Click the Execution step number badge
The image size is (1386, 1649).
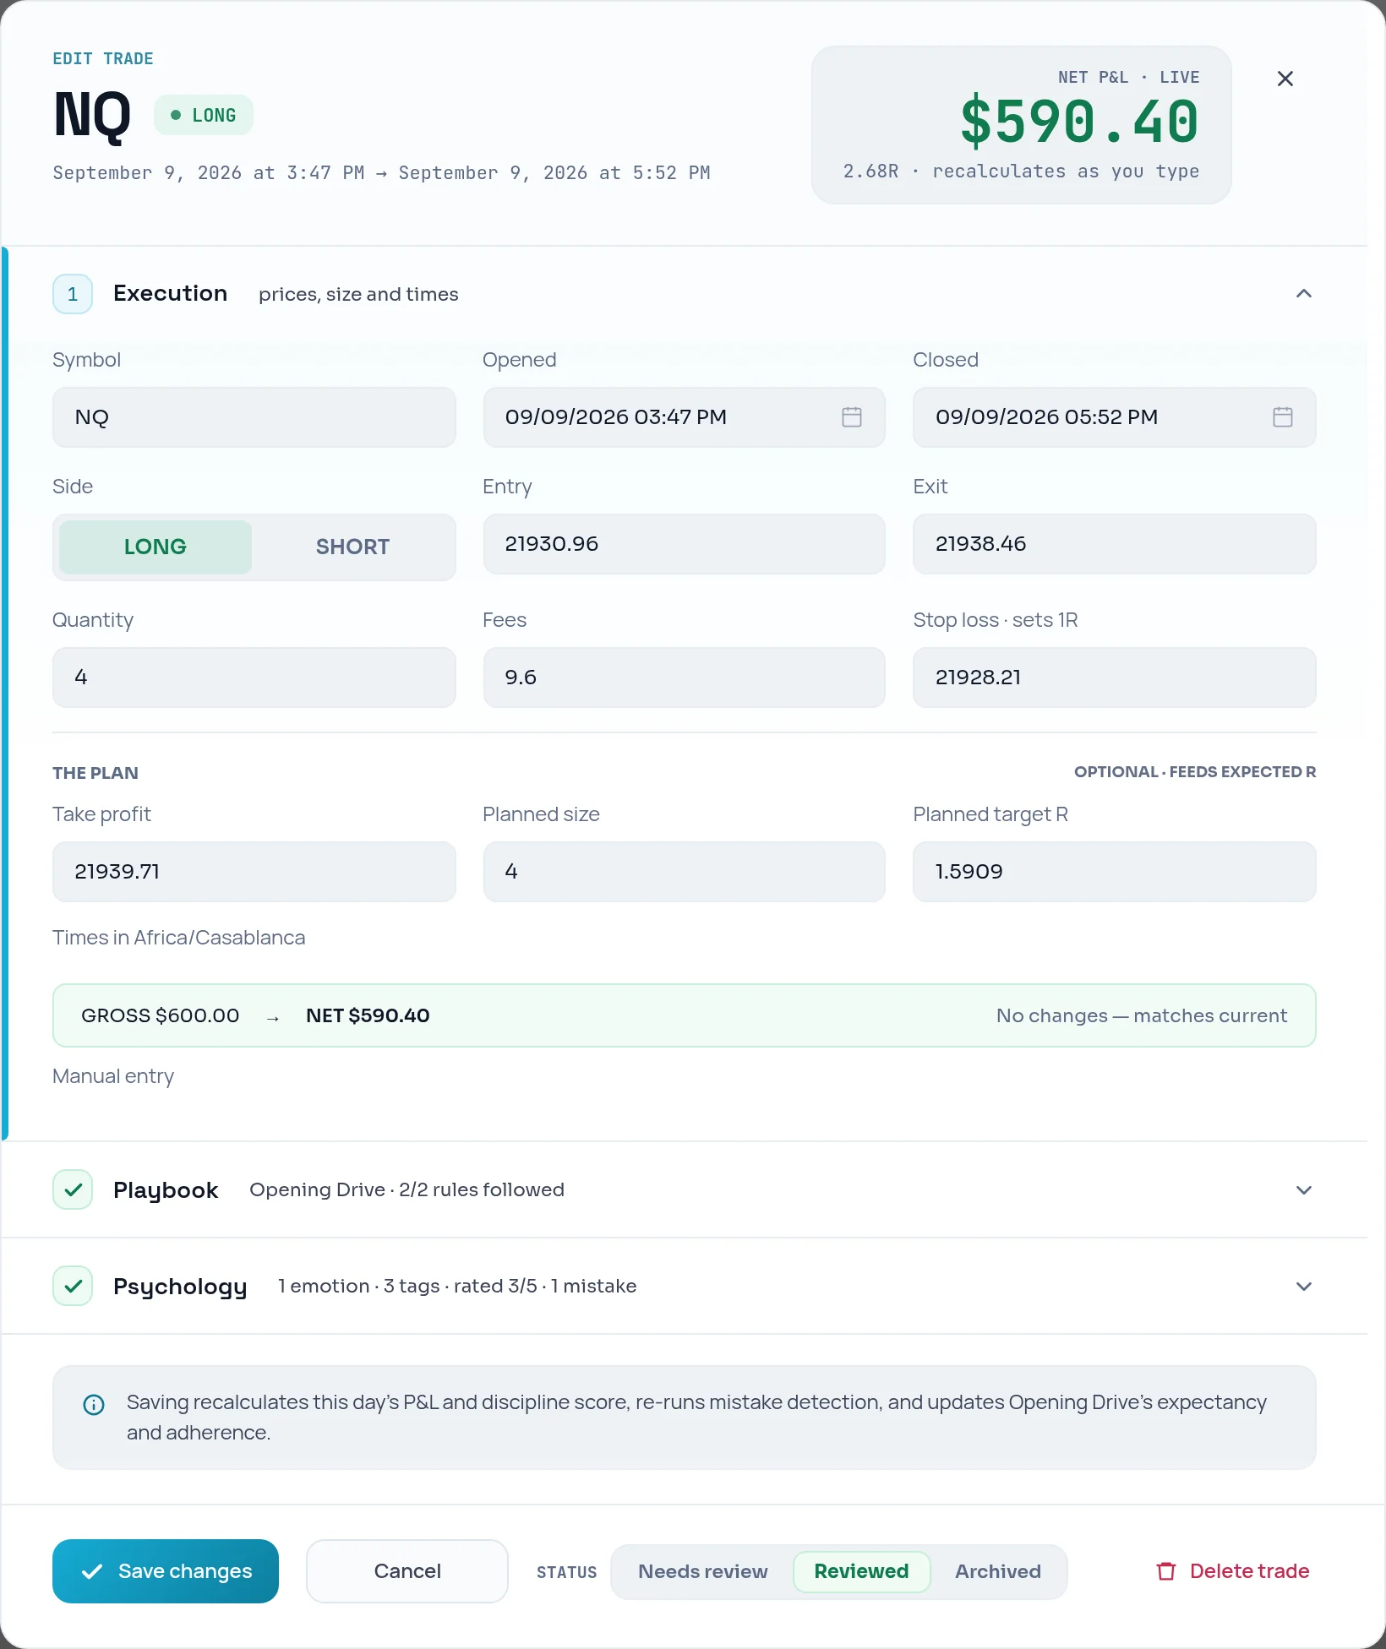[x=73, y=294]
